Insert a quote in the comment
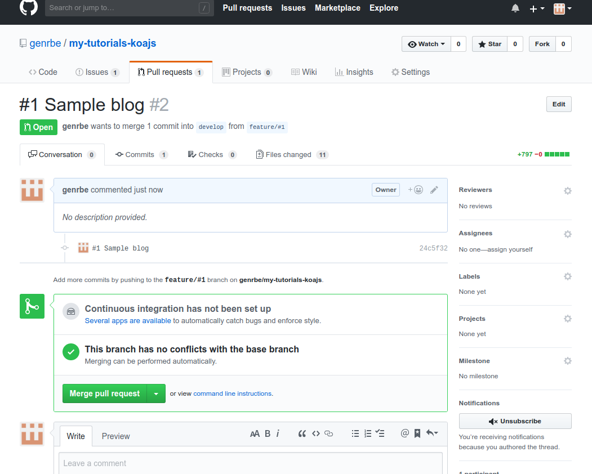Image resolution: width=592 pixels, height=474 pixels. click(302, 433)
